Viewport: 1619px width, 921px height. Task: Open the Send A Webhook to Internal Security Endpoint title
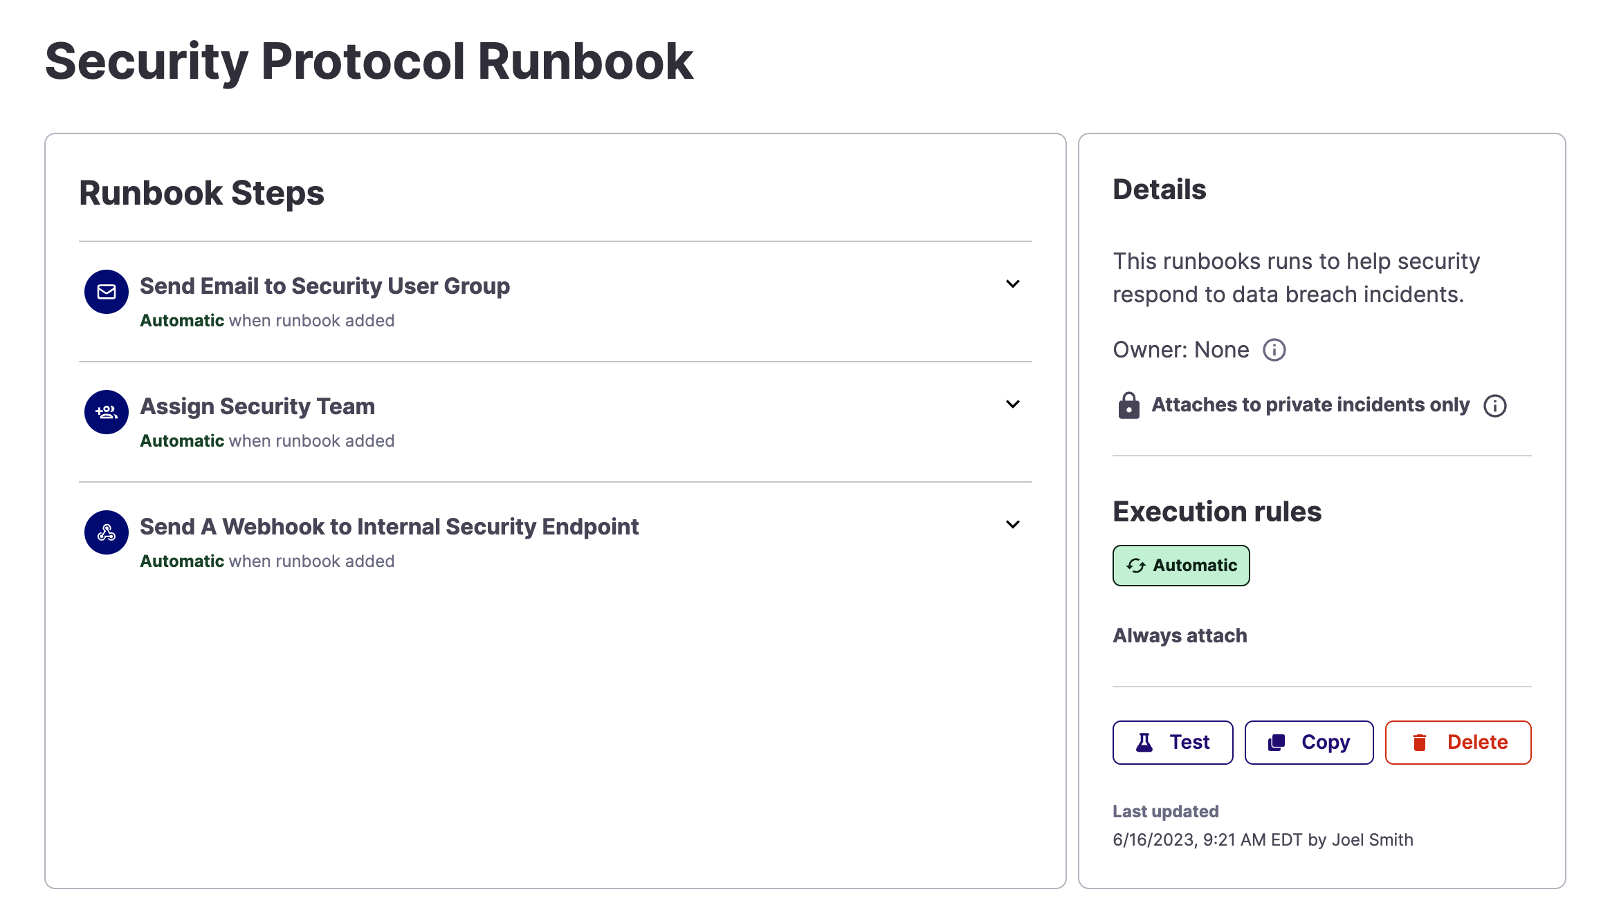point(389,527)
